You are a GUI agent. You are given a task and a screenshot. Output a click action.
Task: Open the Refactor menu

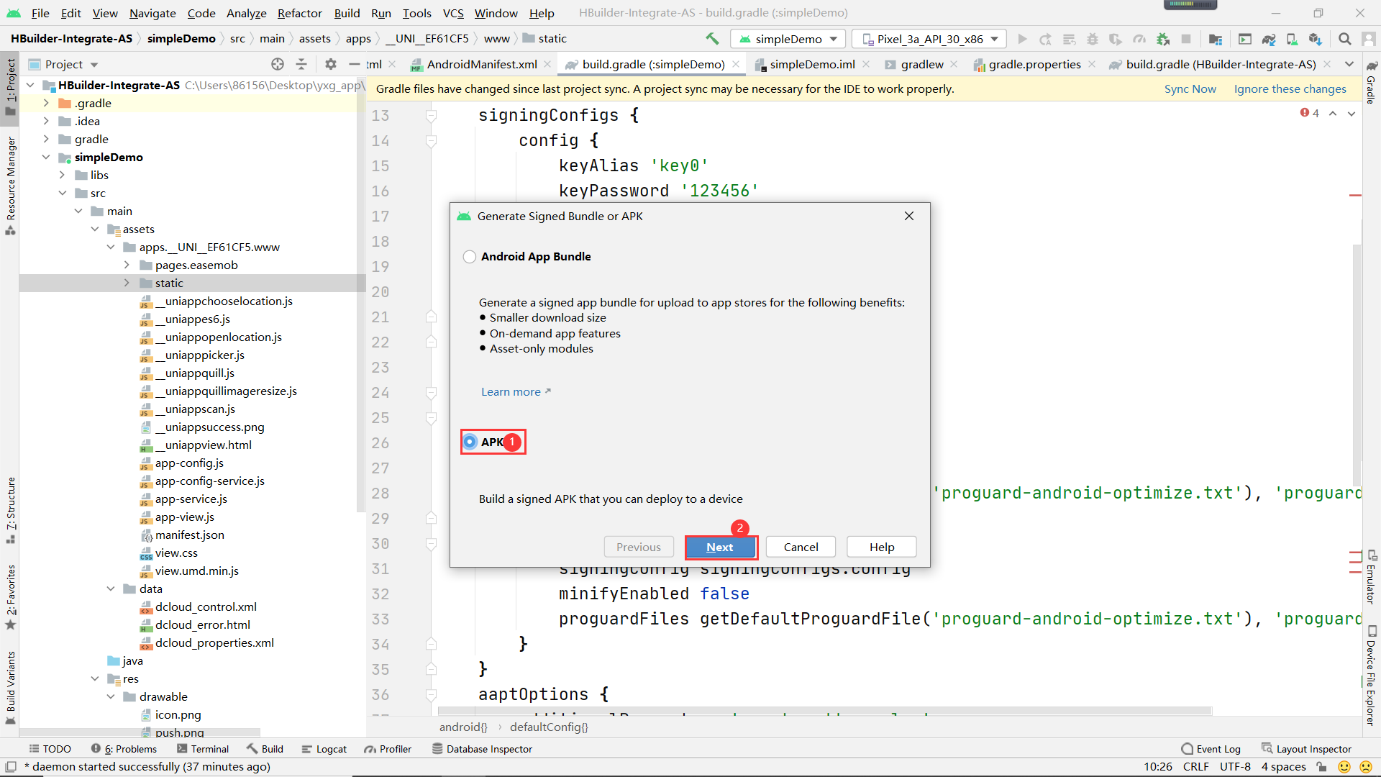pyautogui.click(x=299, y=13)
